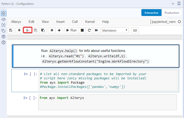Restart the kernel using circular arrow
184x118 pixels.
pyautogui.click(x=89, y=30)
